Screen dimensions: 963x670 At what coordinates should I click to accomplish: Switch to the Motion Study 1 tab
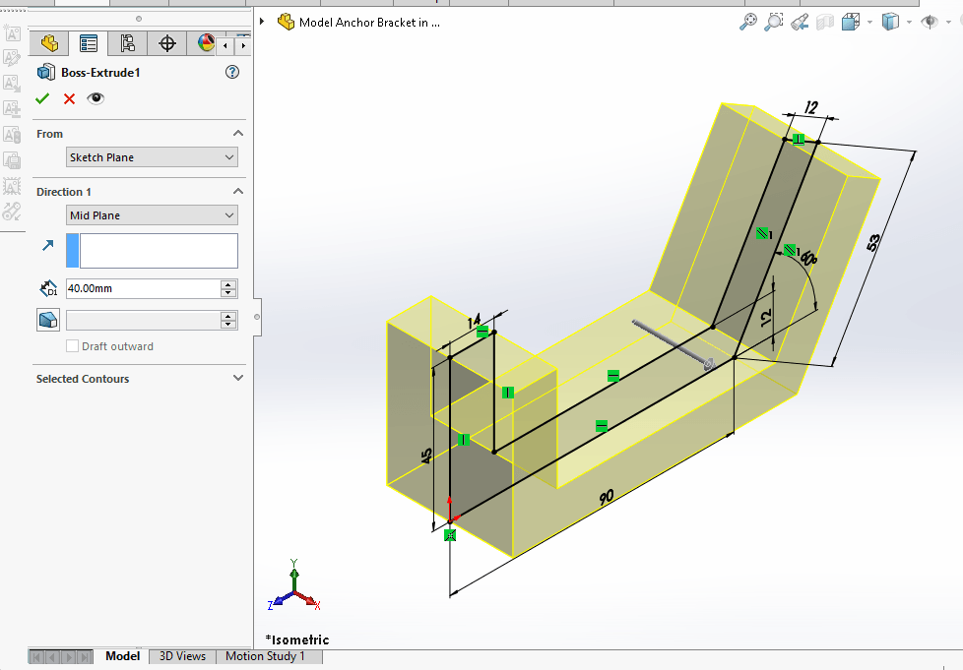tap(268, 656)
